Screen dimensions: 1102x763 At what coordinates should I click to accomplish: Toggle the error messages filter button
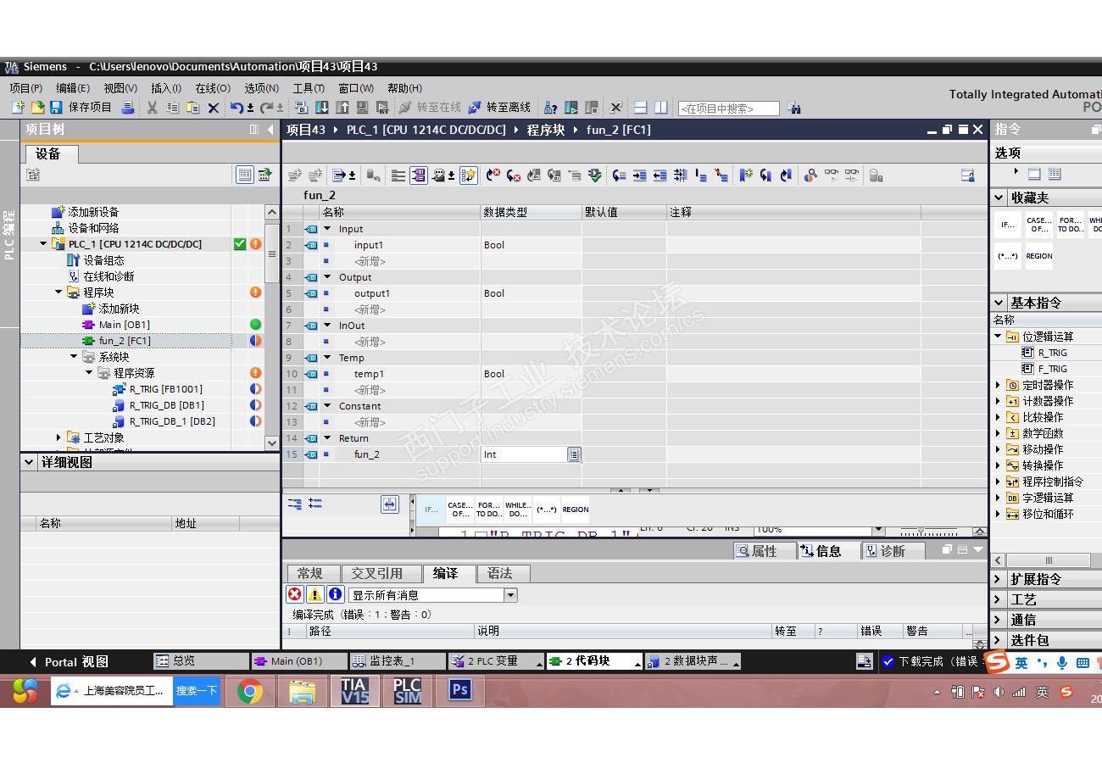[x=294, y=595]
